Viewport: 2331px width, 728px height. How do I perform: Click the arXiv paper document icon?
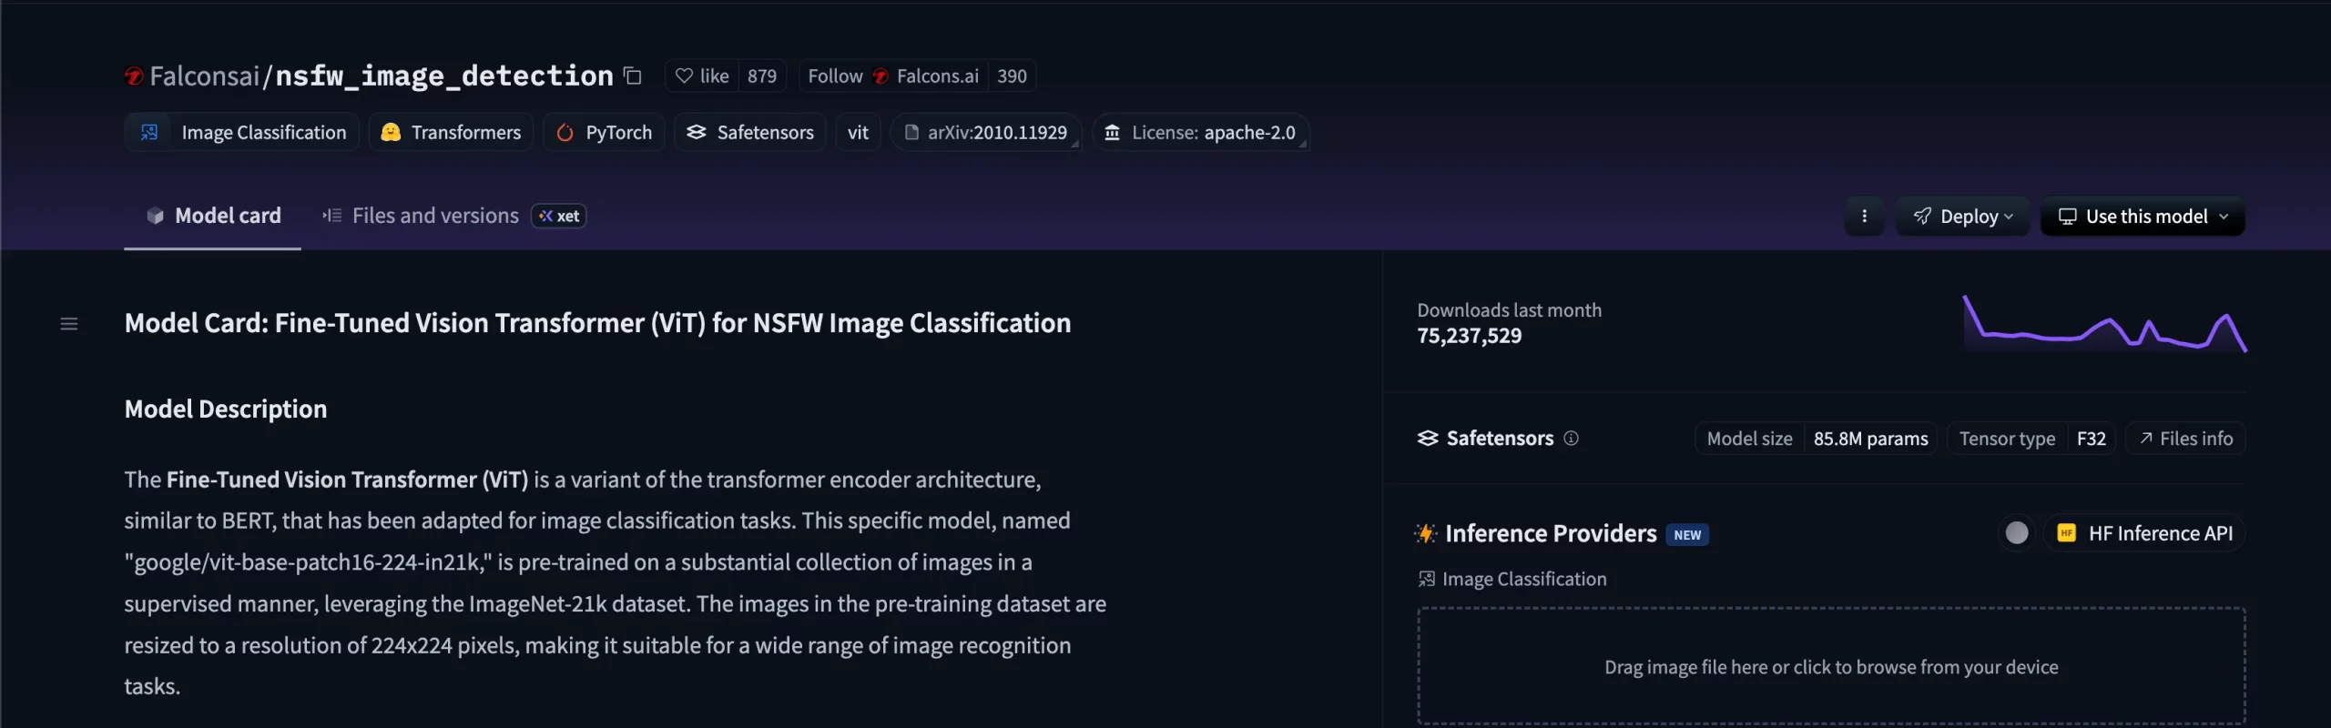(x=911, y=133)
